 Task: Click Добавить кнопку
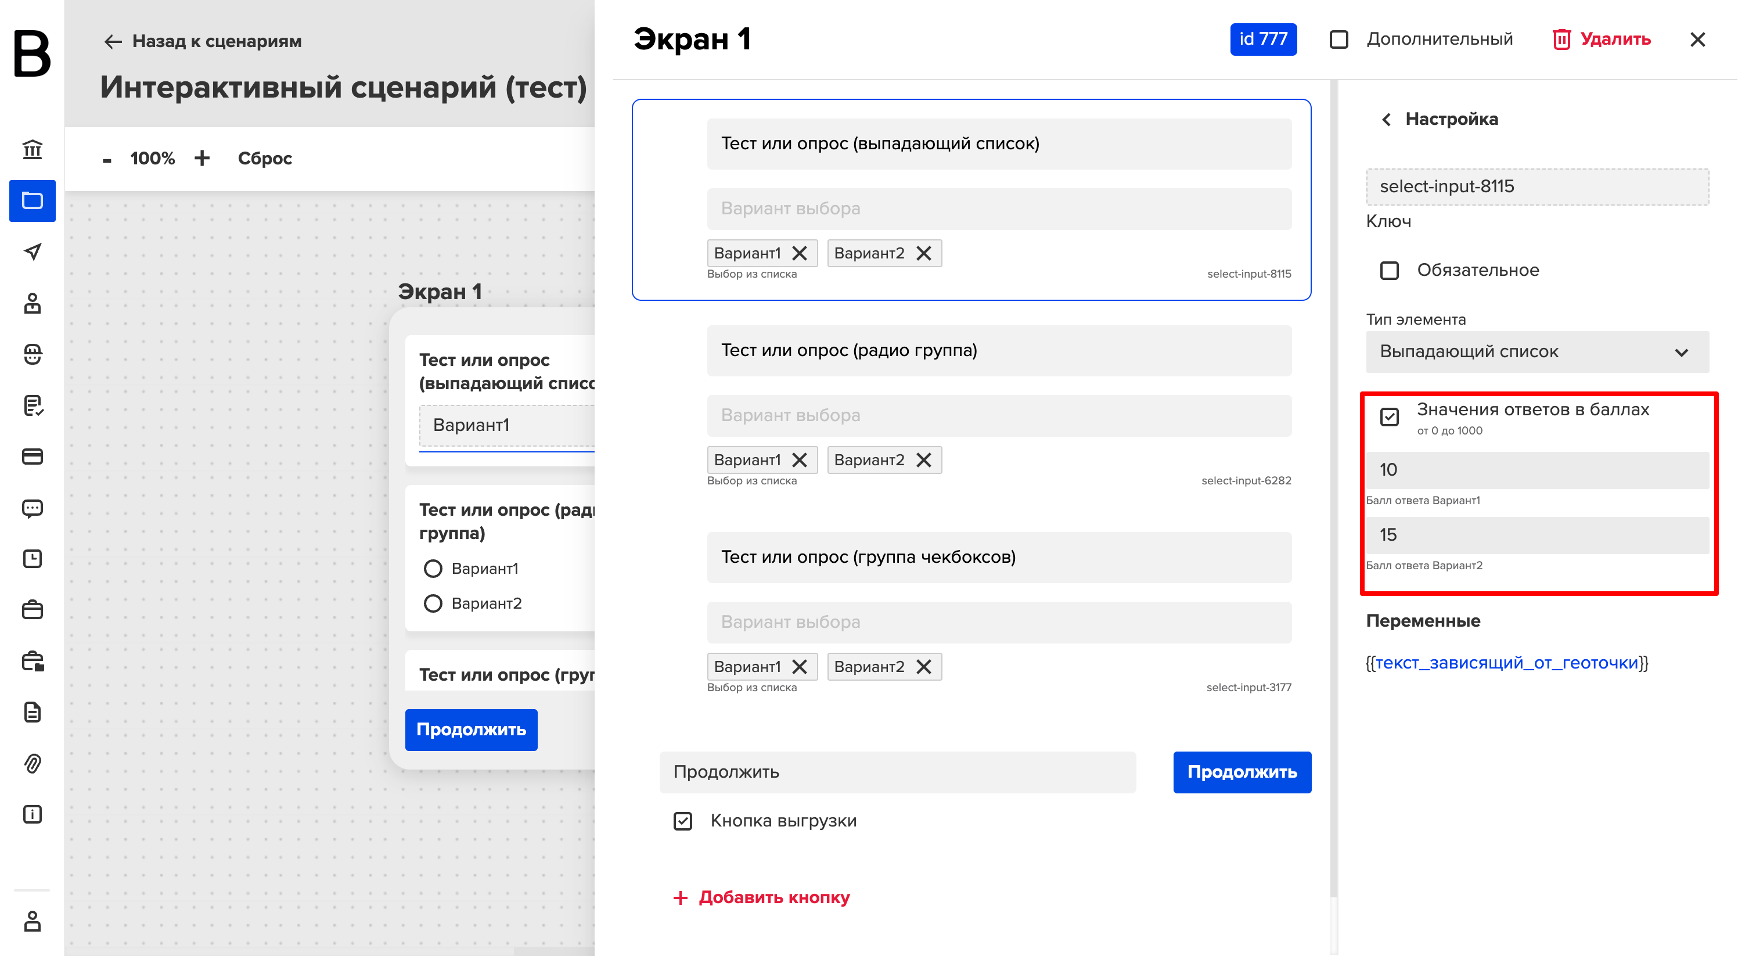[761, 897]
